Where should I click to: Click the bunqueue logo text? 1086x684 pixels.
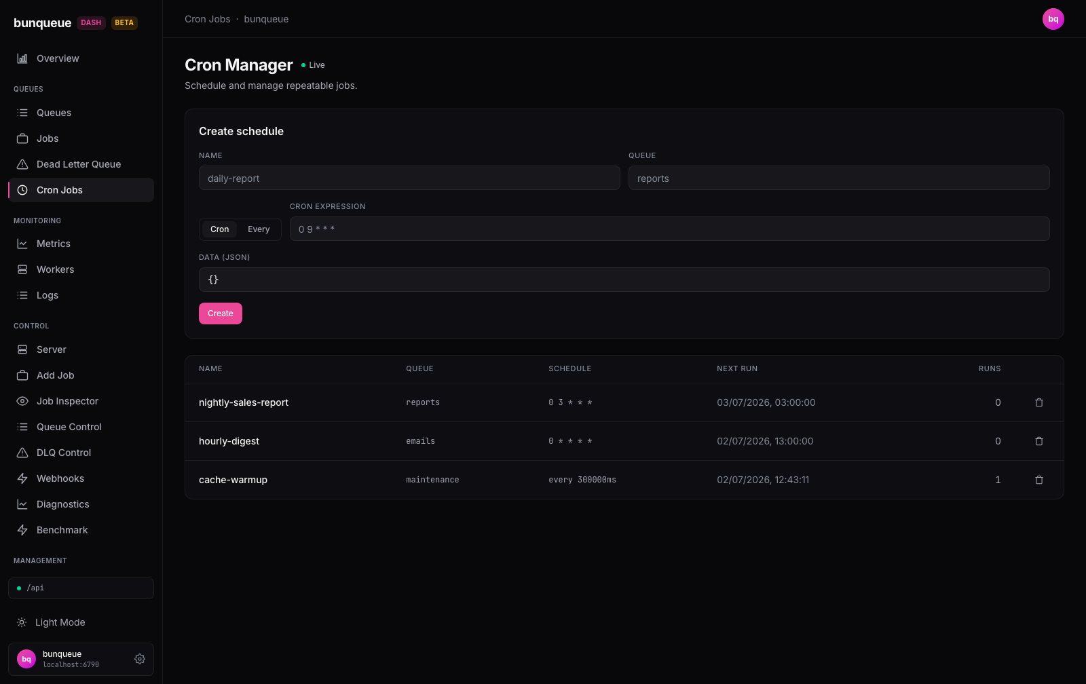[42, 23]
